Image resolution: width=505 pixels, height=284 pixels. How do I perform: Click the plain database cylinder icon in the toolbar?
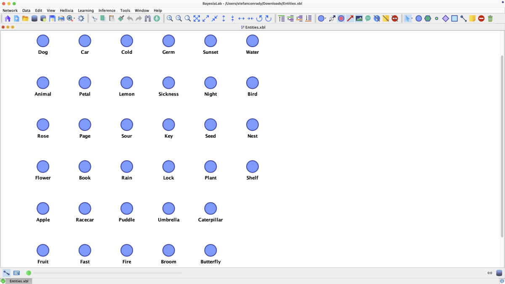[x=35, y=19]
